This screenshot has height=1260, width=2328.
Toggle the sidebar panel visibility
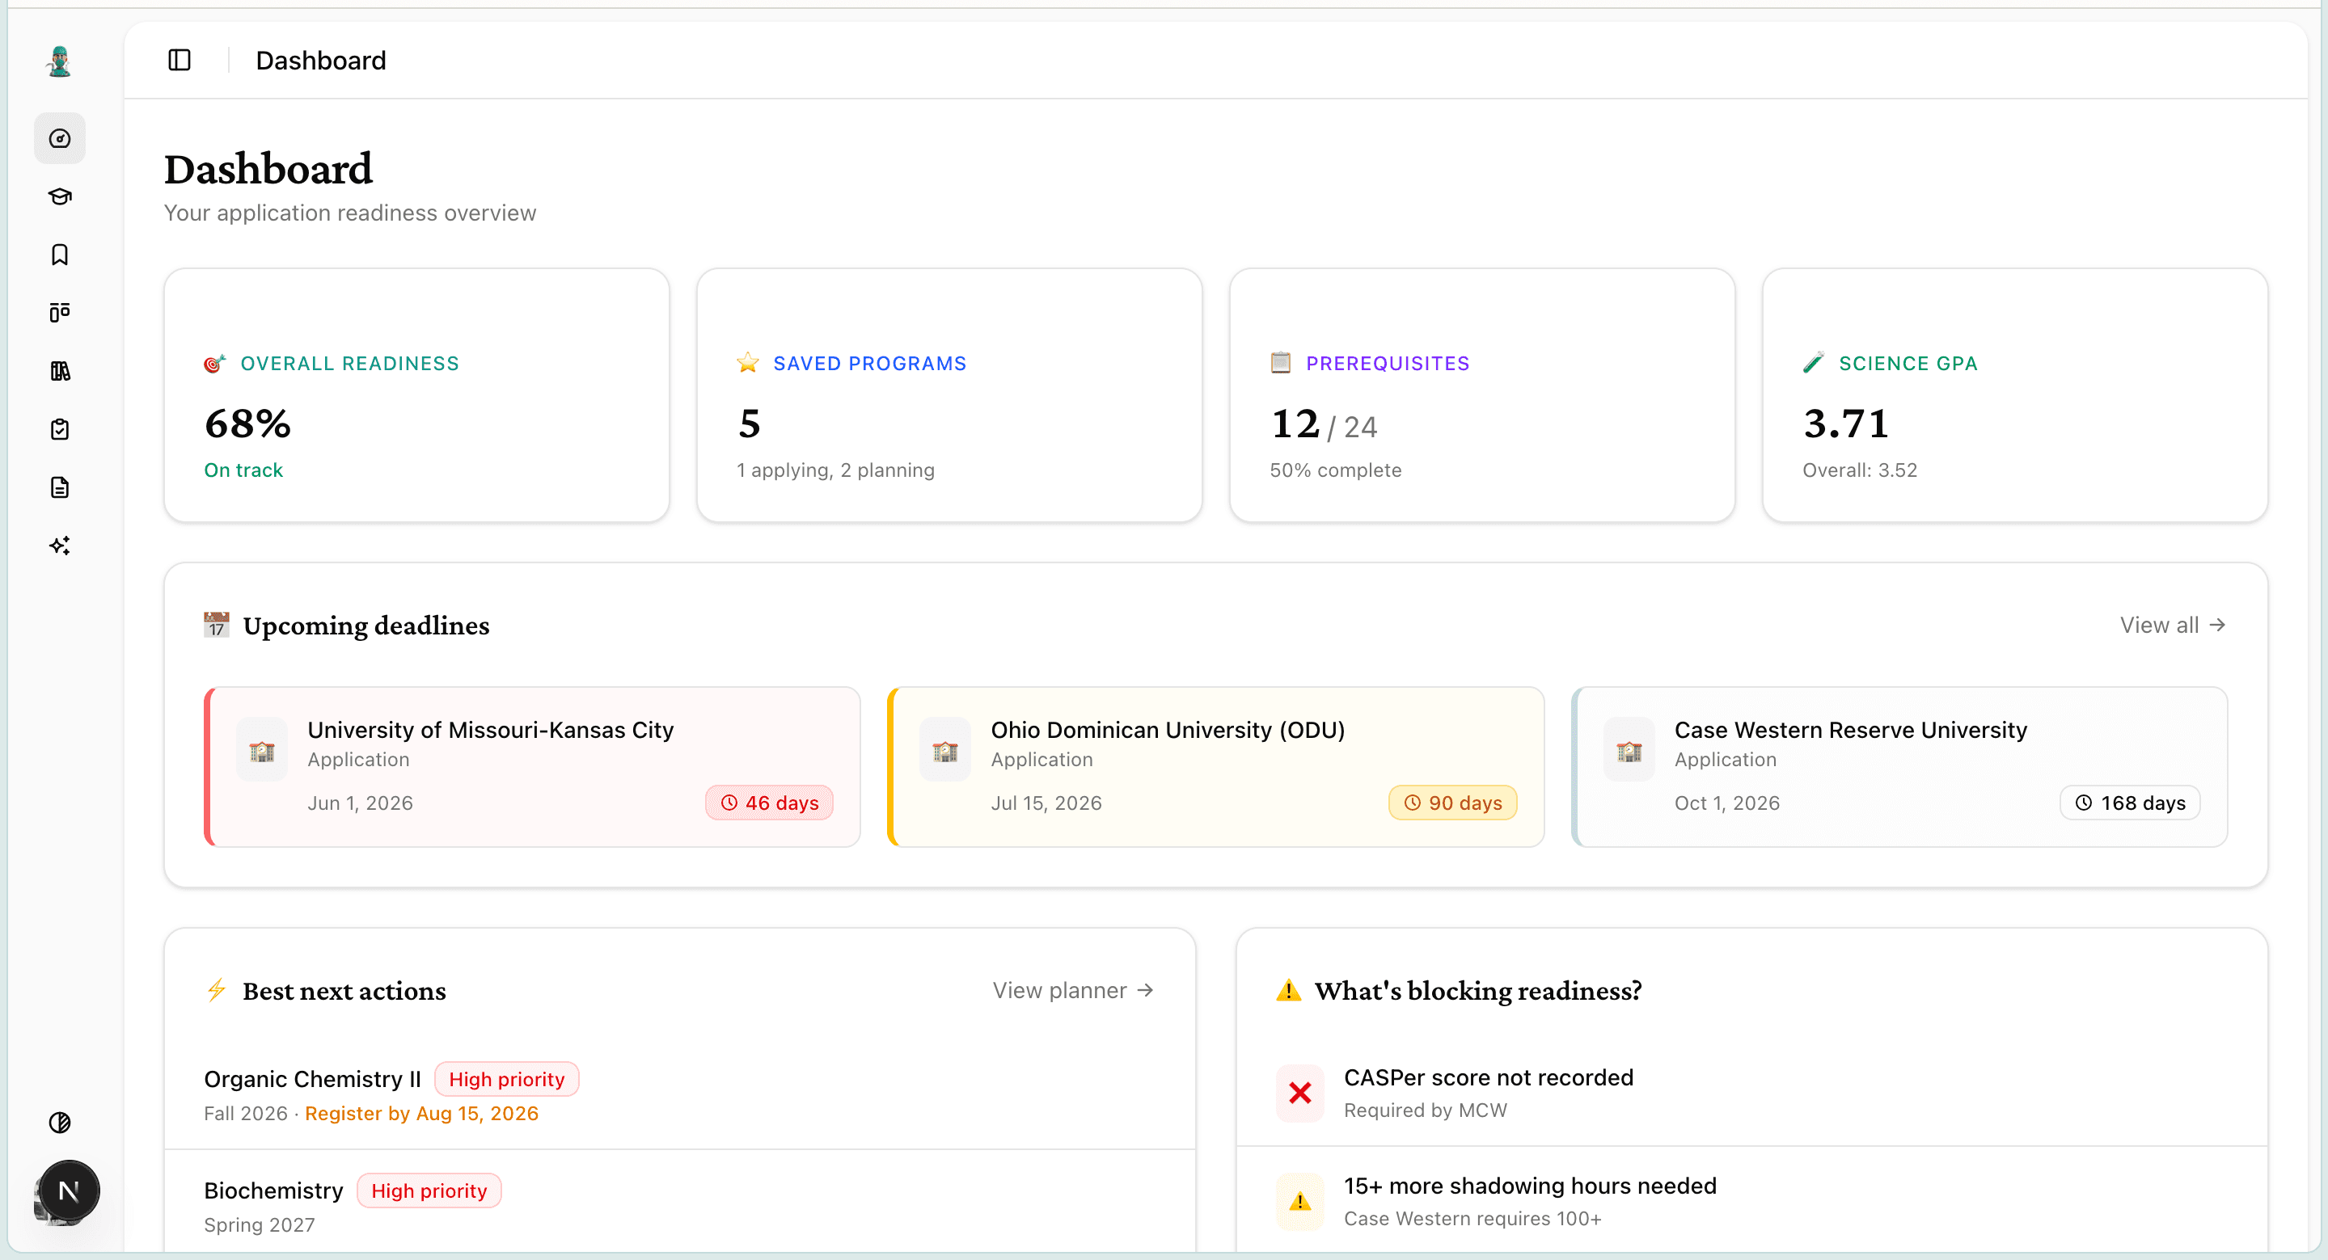tap(179, 60)
